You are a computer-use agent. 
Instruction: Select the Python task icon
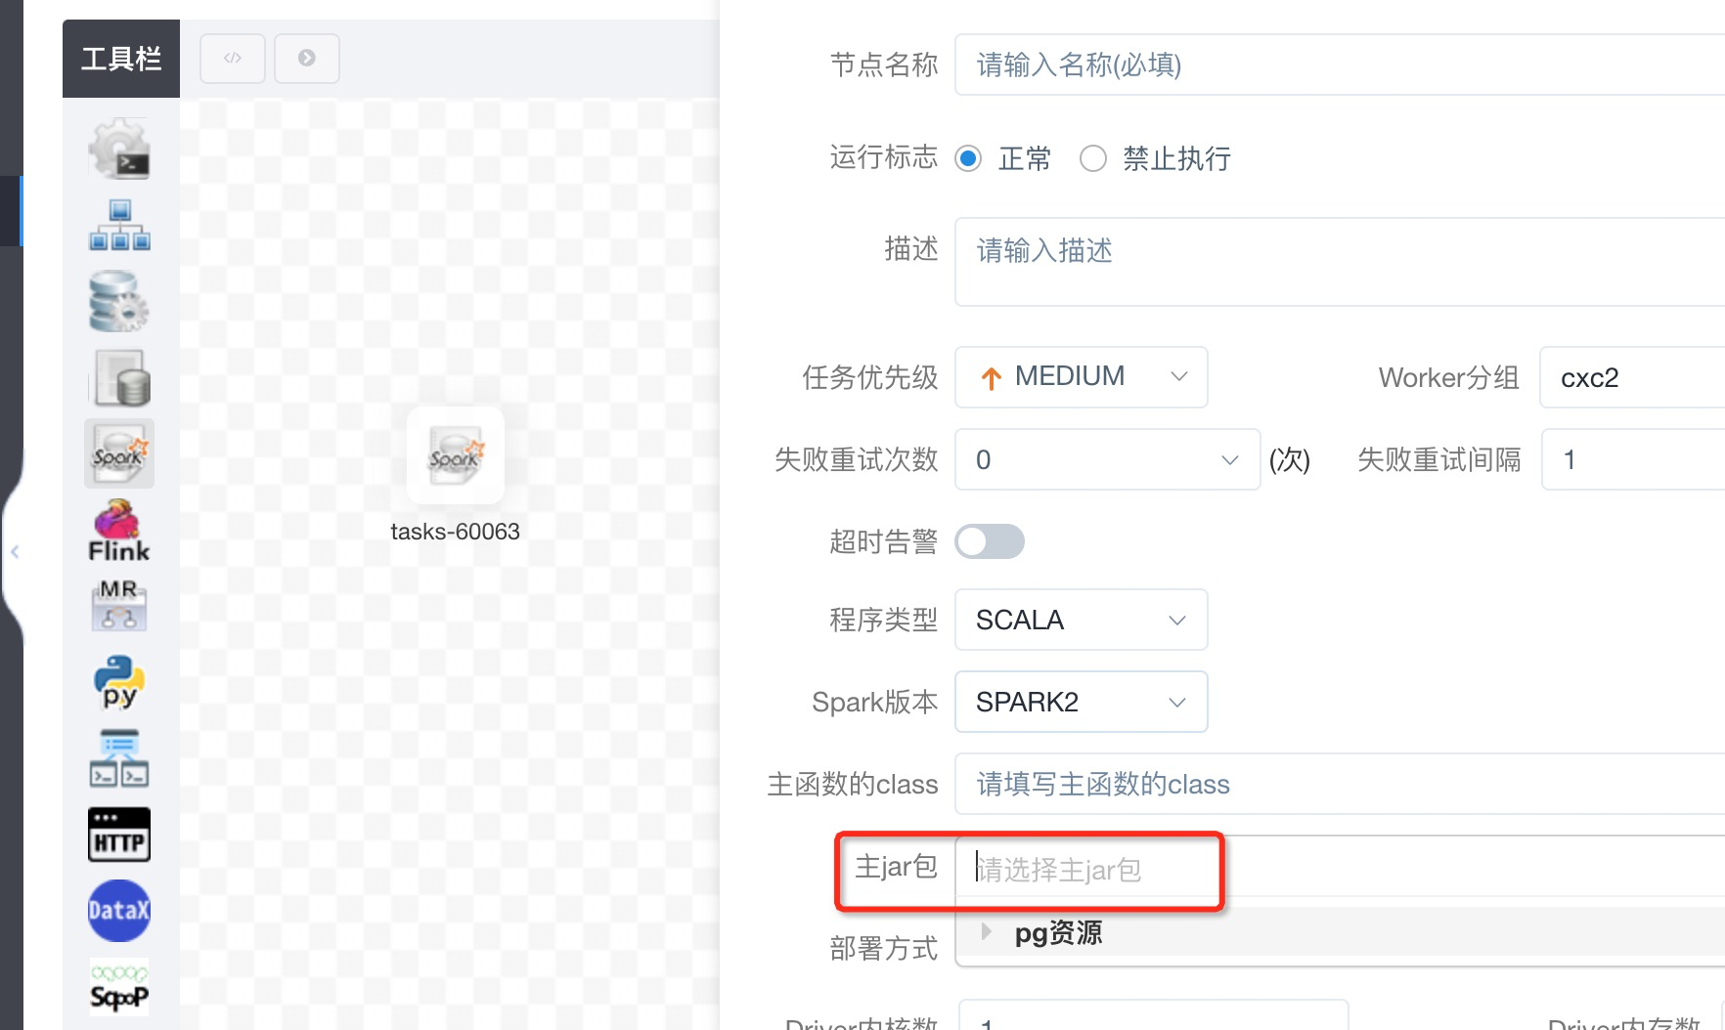(x=119, y=681)
